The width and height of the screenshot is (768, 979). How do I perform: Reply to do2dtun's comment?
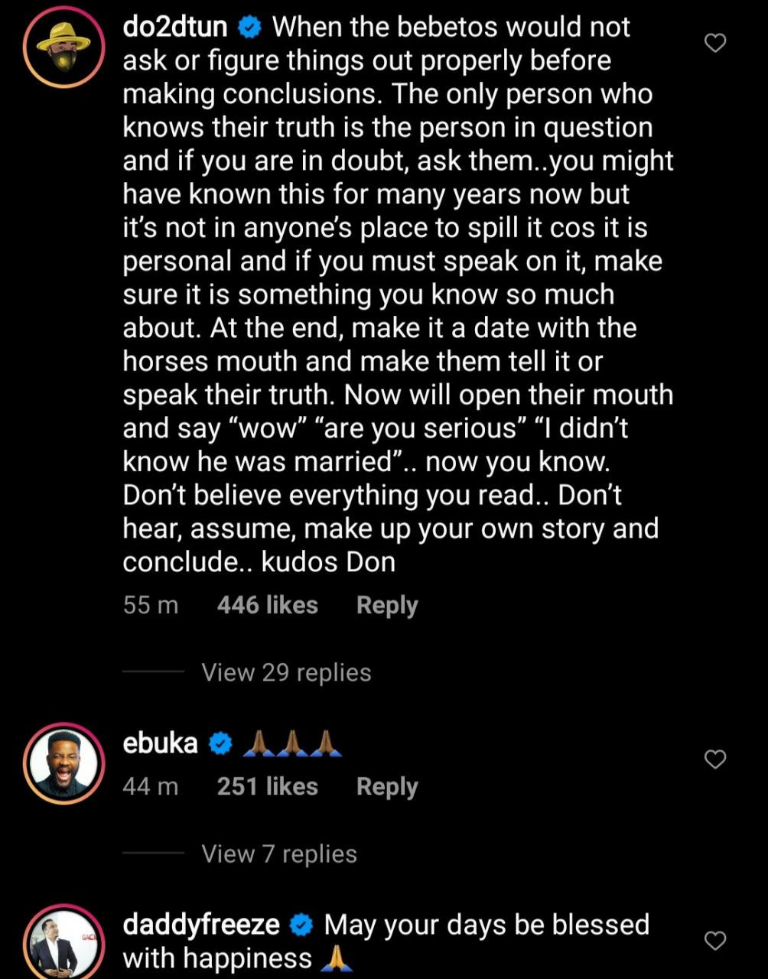[387, 605]
